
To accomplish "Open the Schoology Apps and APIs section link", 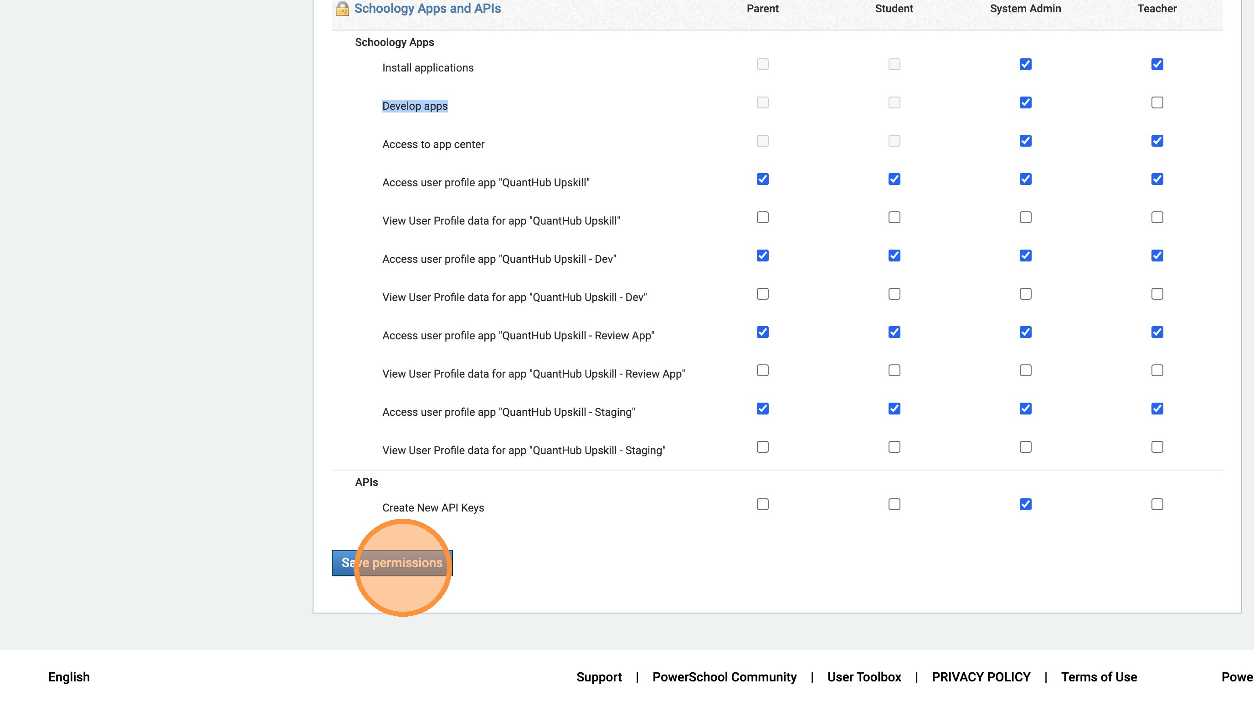I will [427, 9].
